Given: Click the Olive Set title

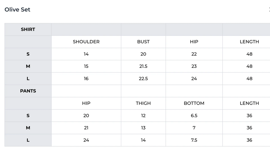Looking at the screenshot, I should click(x=17, y=10).
